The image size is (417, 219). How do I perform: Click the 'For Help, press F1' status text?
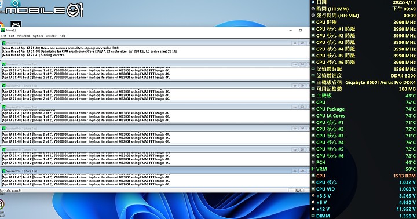(x=11, y=191)
